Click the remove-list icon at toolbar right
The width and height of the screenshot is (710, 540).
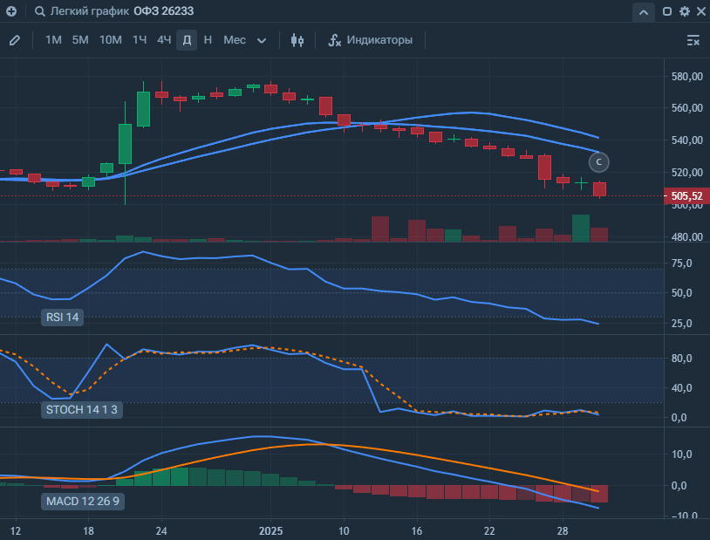point(693,40)
